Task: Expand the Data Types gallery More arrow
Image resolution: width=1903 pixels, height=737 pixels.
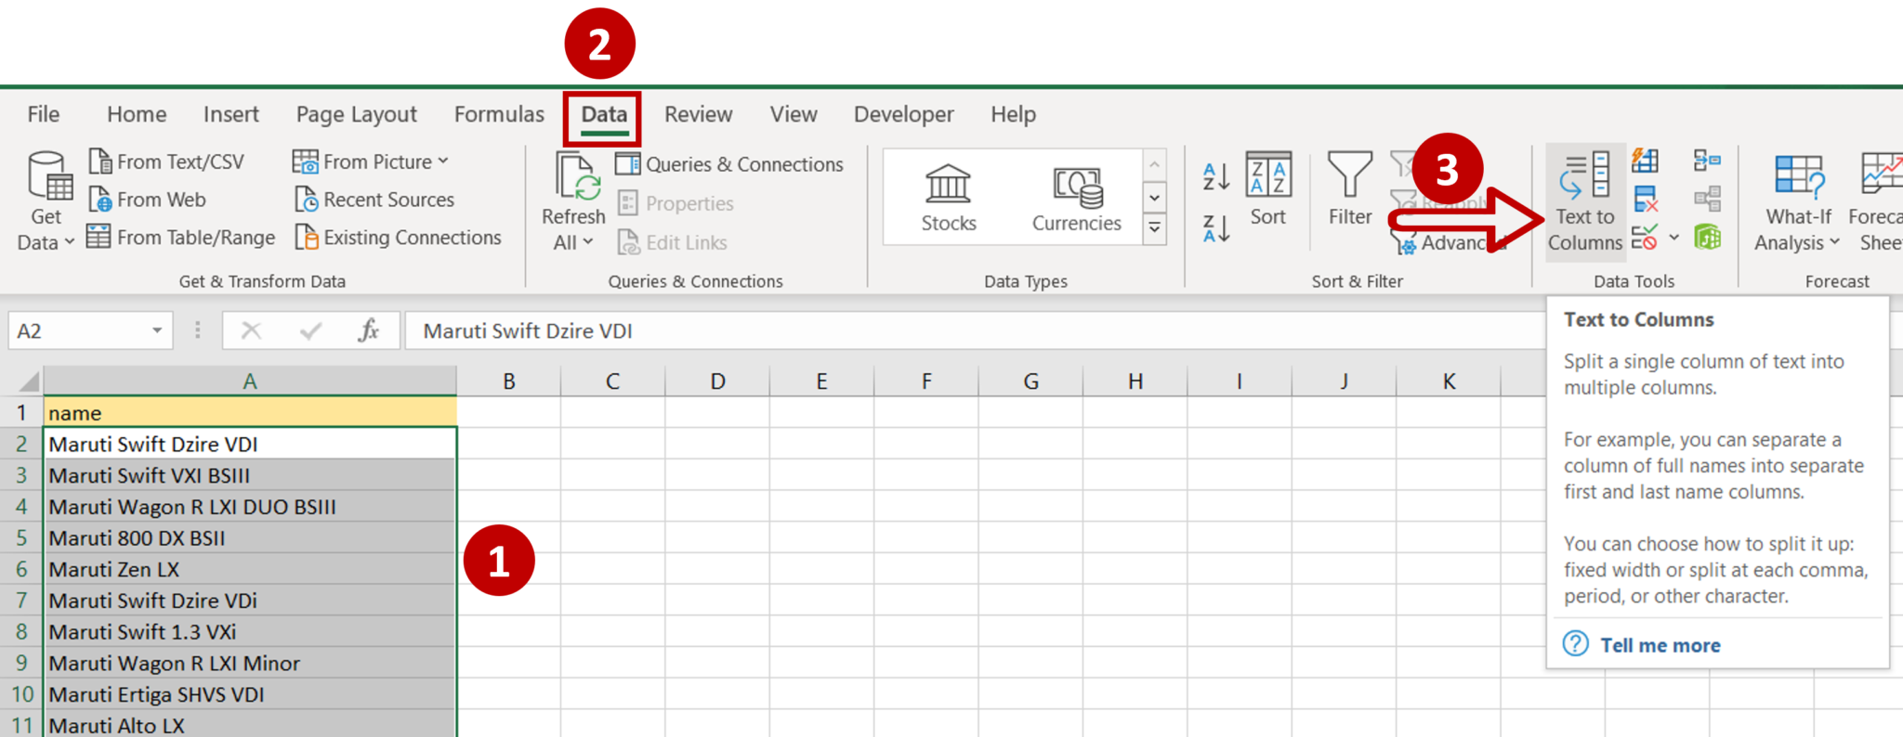Action: coord(1154,227)
